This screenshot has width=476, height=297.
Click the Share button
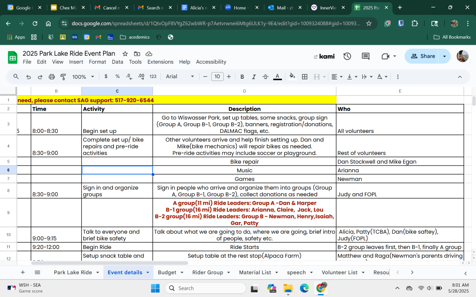pyautogui.click(x=423, y=56)
